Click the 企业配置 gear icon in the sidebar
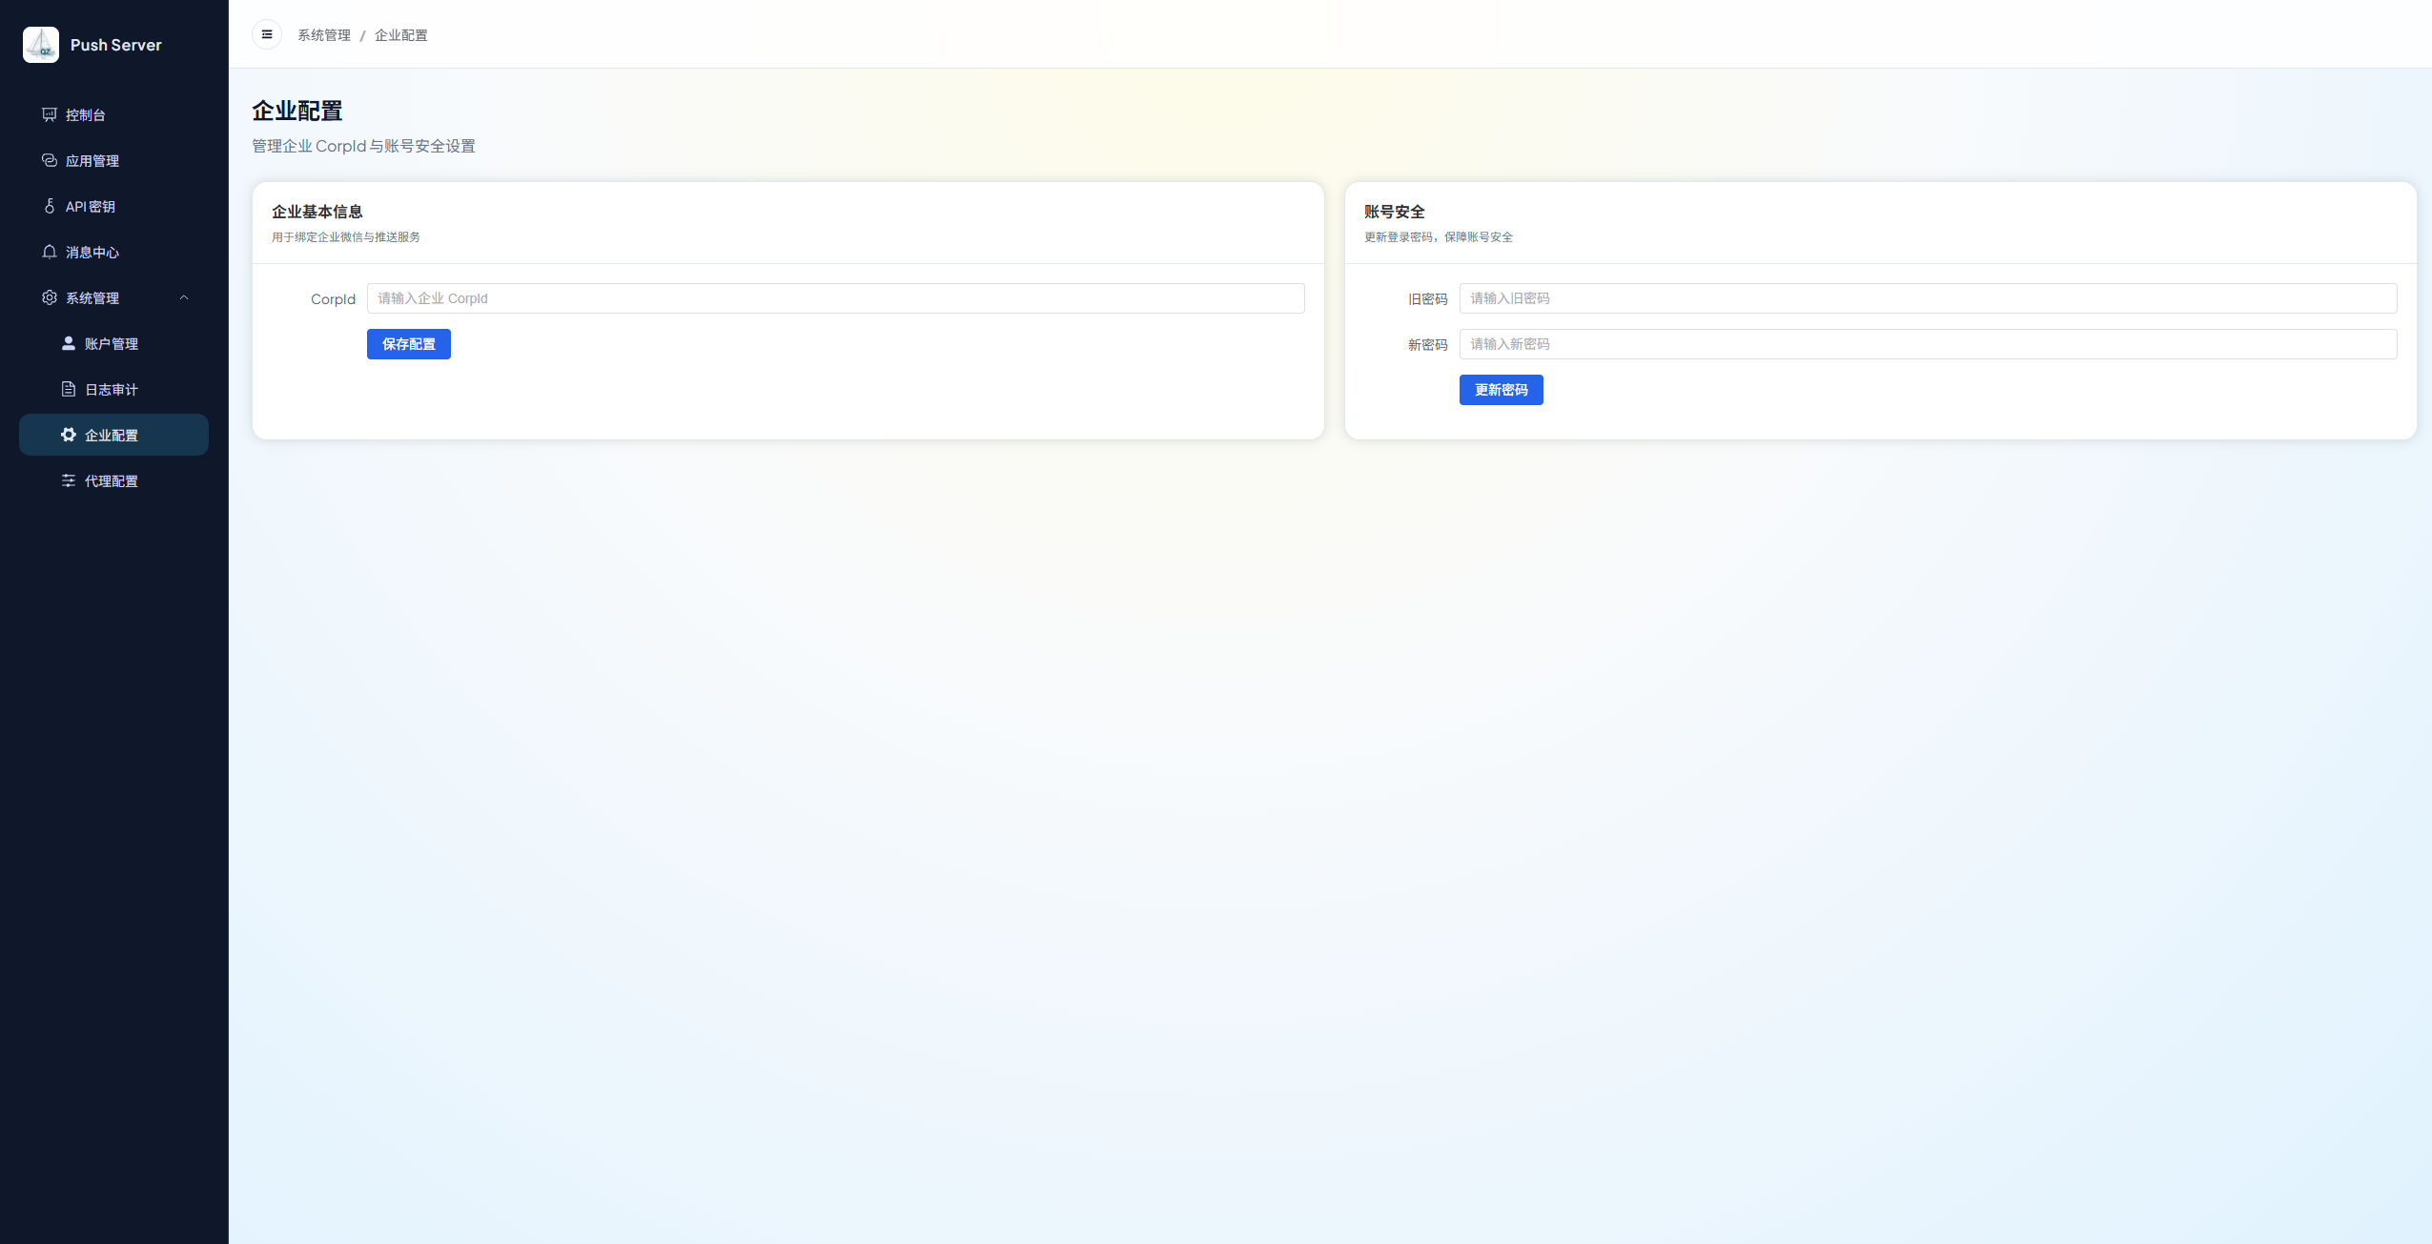The width and height of the screenshot is (2432, 1244). 69,435
